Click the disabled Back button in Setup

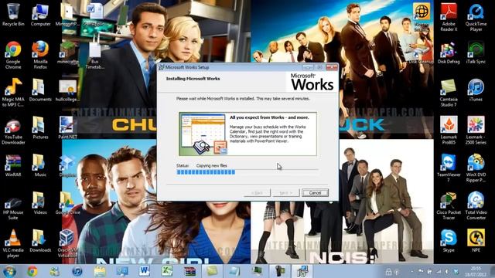click(257, 192)
